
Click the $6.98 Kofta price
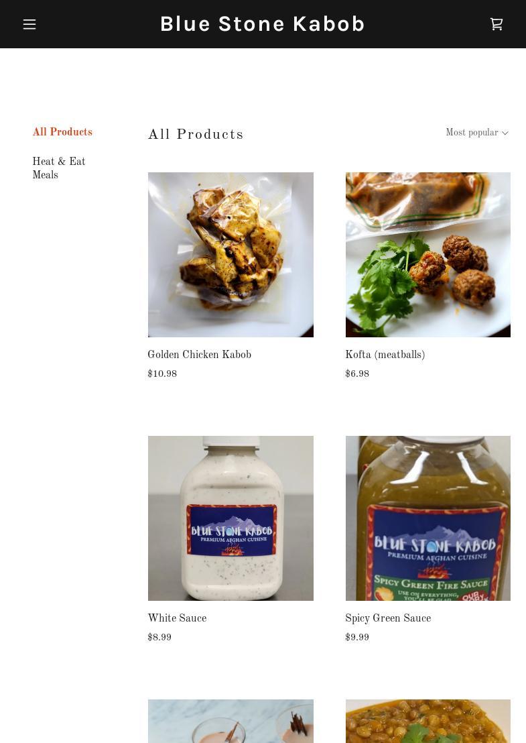pos(357,374)
